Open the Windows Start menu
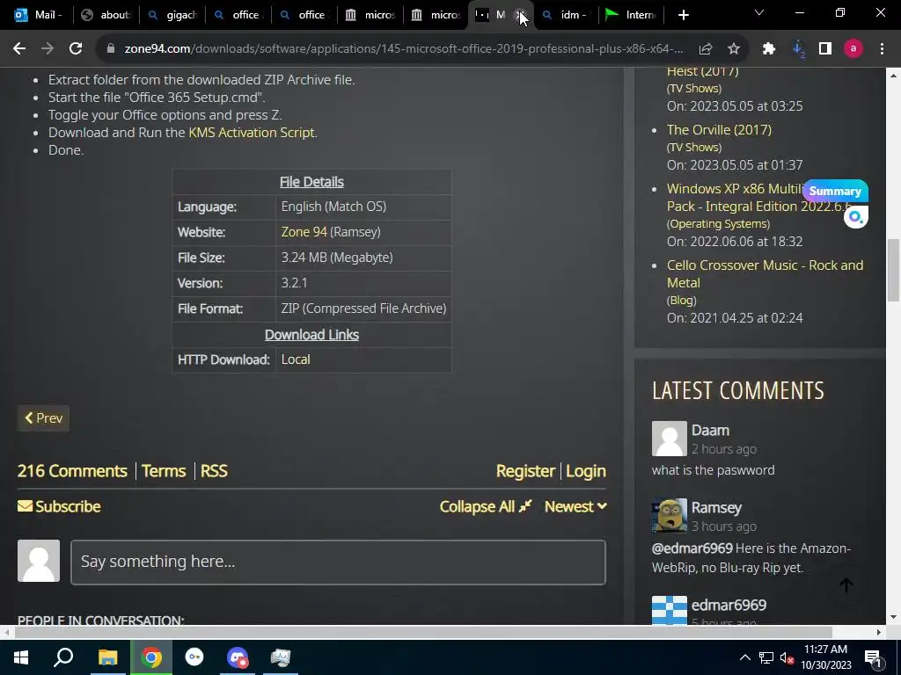 pyautogui.click(x=21, y=657)
